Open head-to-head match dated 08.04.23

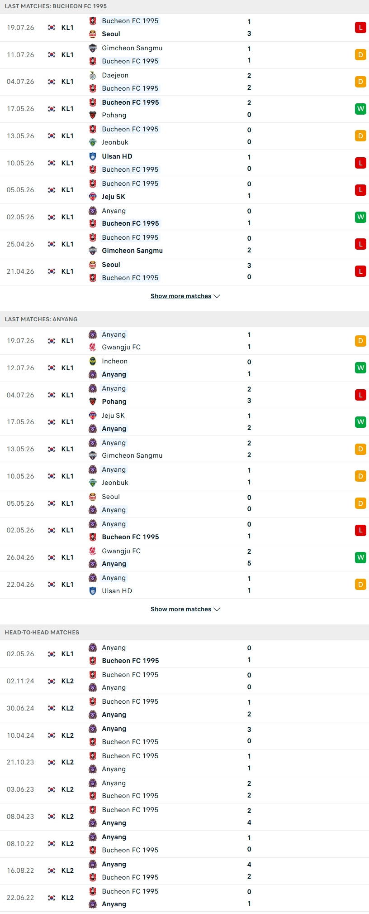coord(184,817)
